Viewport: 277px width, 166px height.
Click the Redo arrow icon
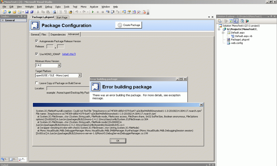[84, 12]
